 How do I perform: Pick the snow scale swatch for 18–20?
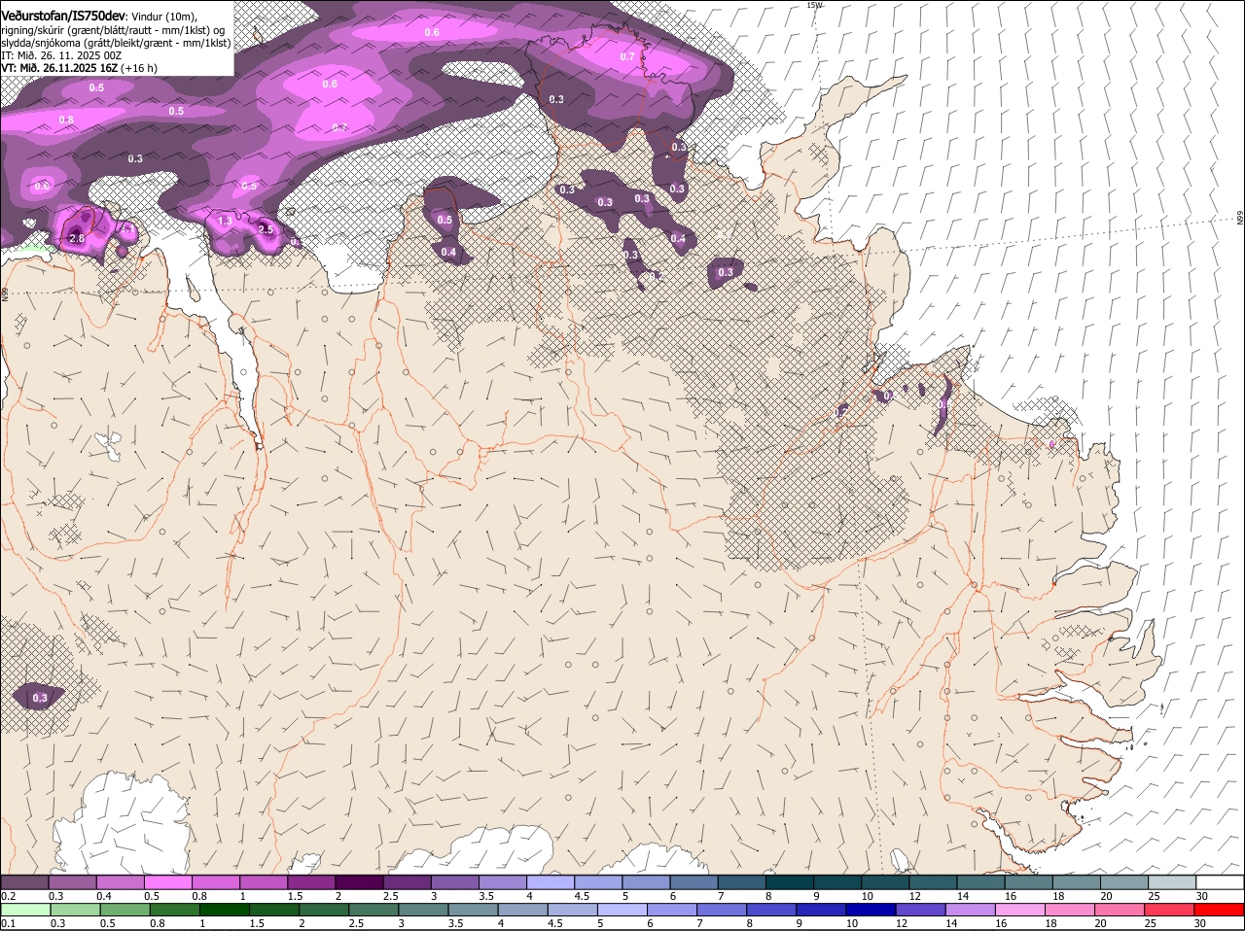click(1077, 882)
